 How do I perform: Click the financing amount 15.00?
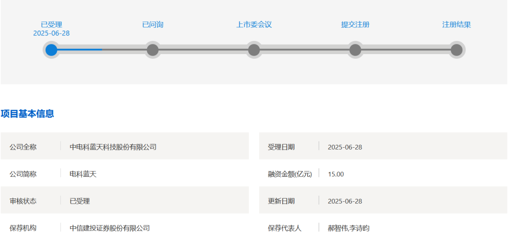(336, 174)
